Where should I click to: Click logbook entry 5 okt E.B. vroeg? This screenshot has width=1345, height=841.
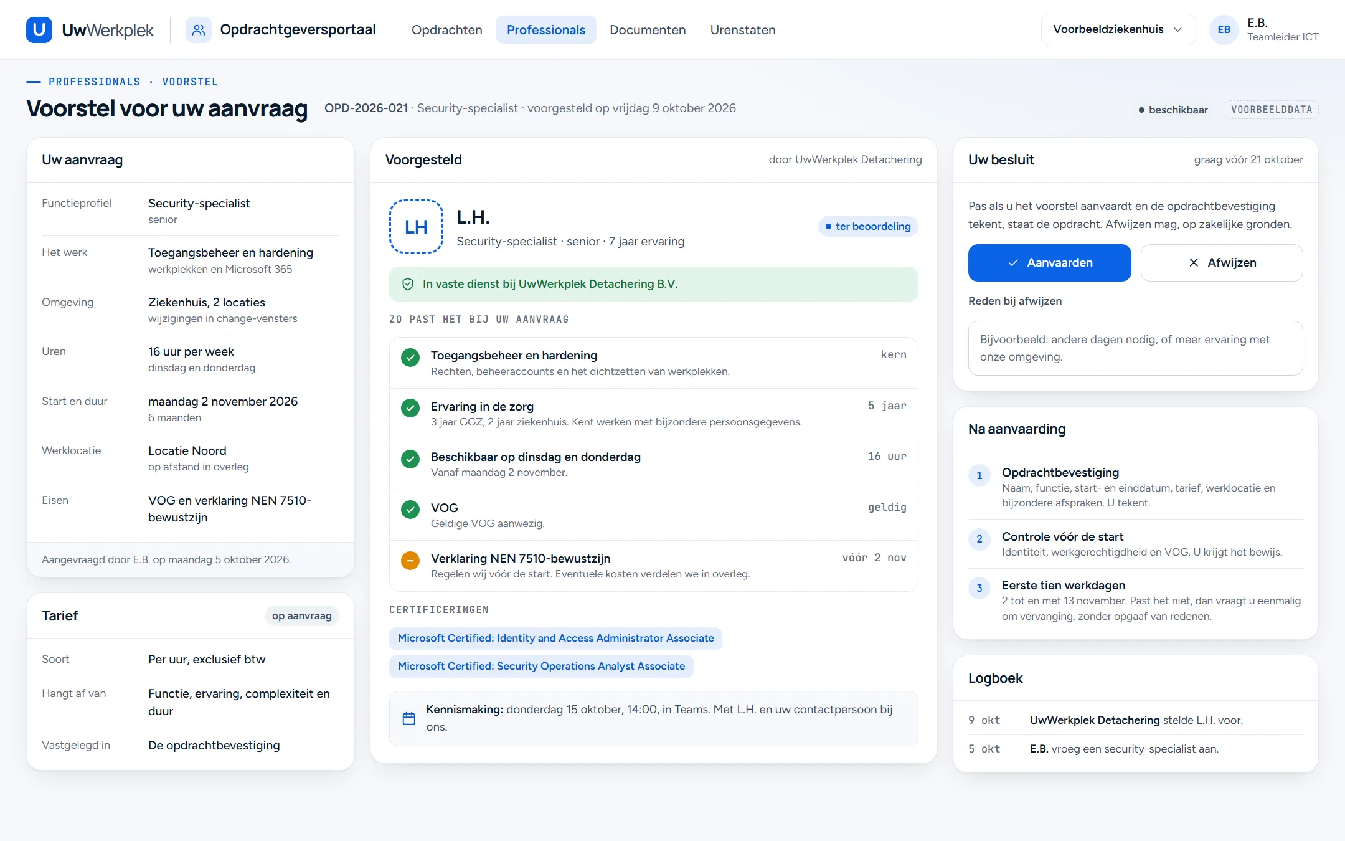[x=1136, y=749]
